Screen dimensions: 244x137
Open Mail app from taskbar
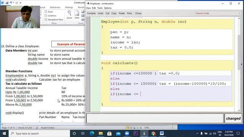tap(118, 134)
